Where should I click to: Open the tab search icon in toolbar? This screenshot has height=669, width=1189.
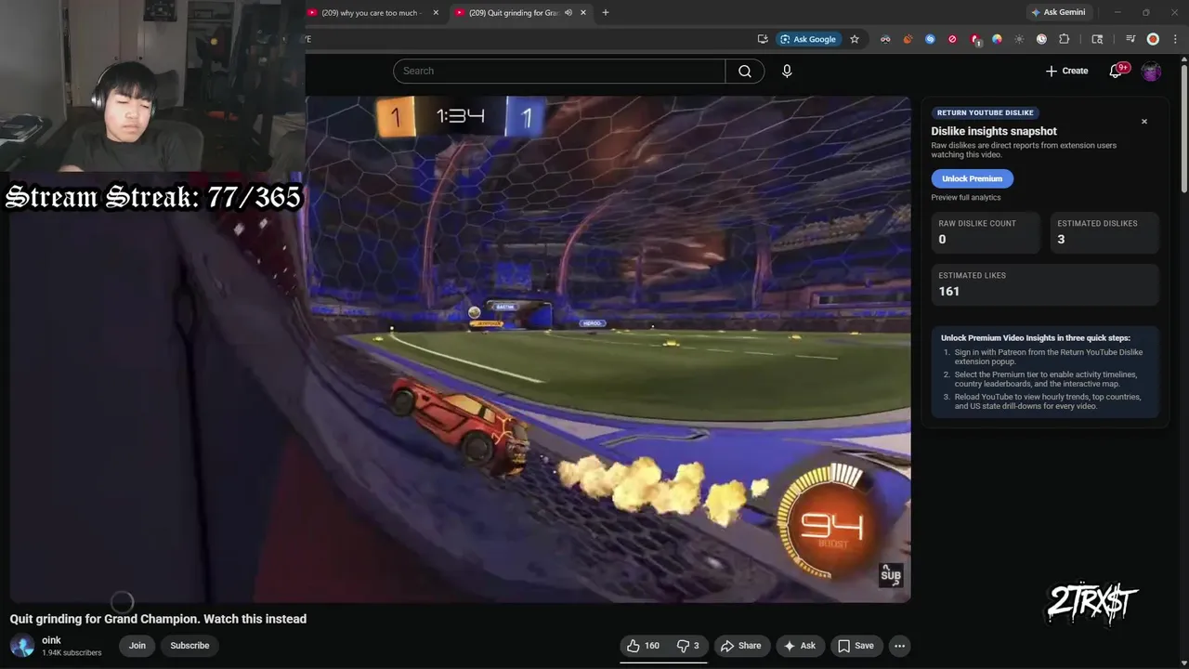pyautogui.click(x=1097, y=39)
